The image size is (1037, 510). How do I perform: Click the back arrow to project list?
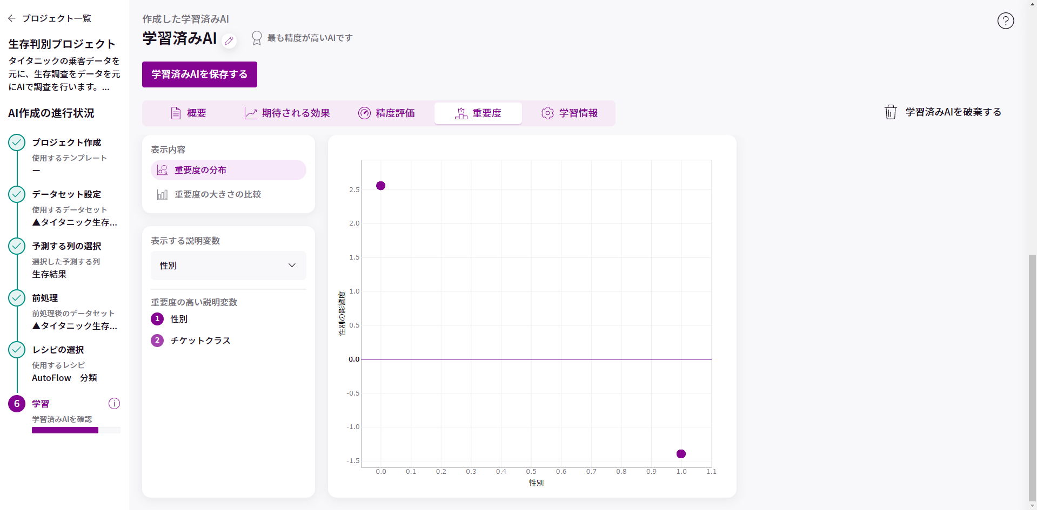[x=12, y=18]
